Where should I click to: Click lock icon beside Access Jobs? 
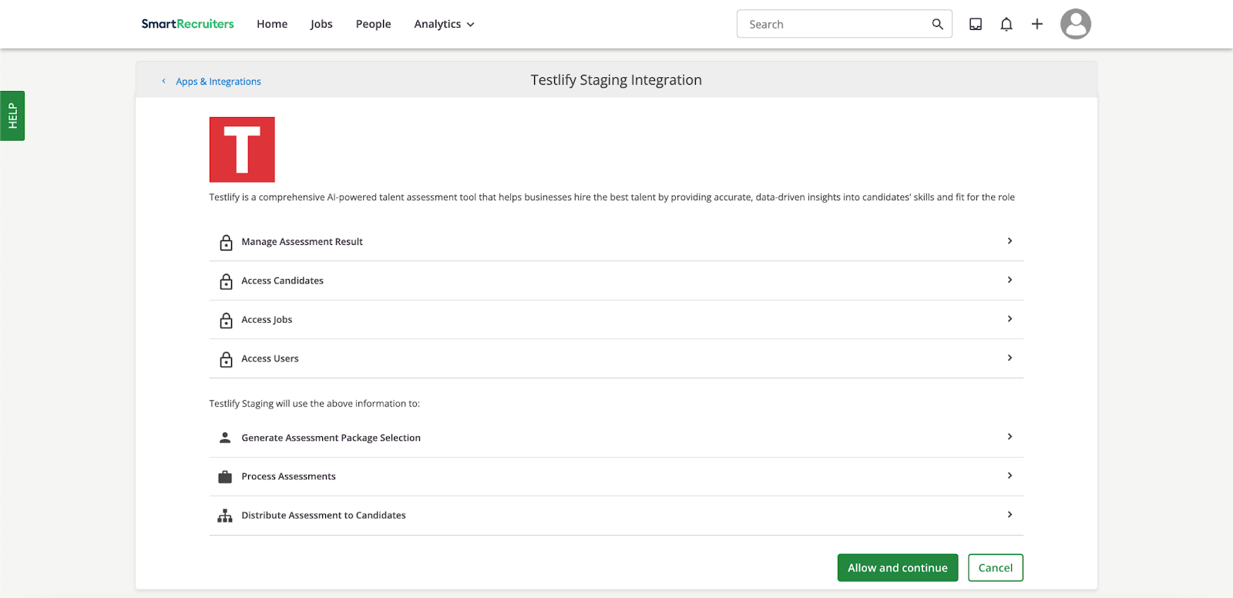(x=226, y=320)
